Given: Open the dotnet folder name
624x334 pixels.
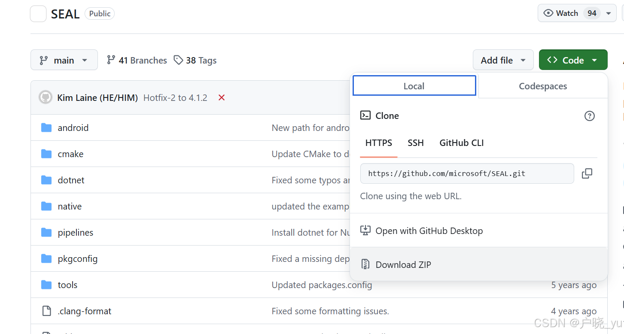Looking at the screenshot, I should (x=71, y=180).
